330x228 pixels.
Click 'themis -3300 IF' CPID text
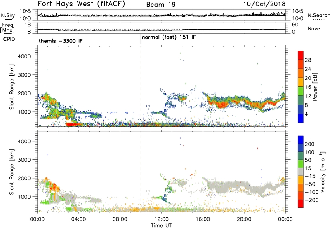61,41
